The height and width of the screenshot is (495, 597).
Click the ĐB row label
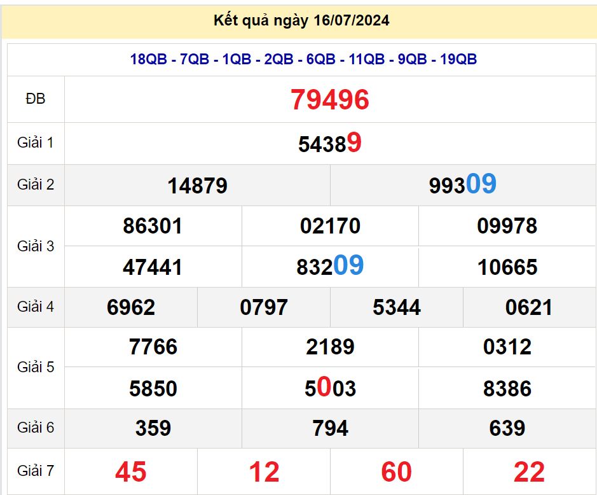click(x=36, y=99)
